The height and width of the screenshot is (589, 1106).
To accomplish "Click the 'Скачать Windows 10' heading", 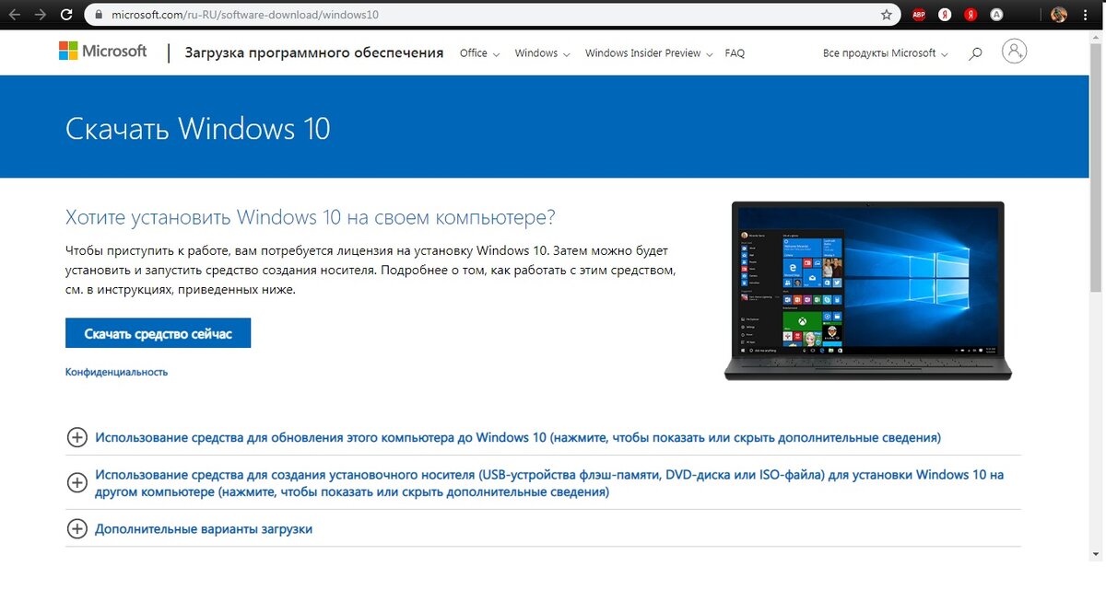I will [x=197, y=128].
